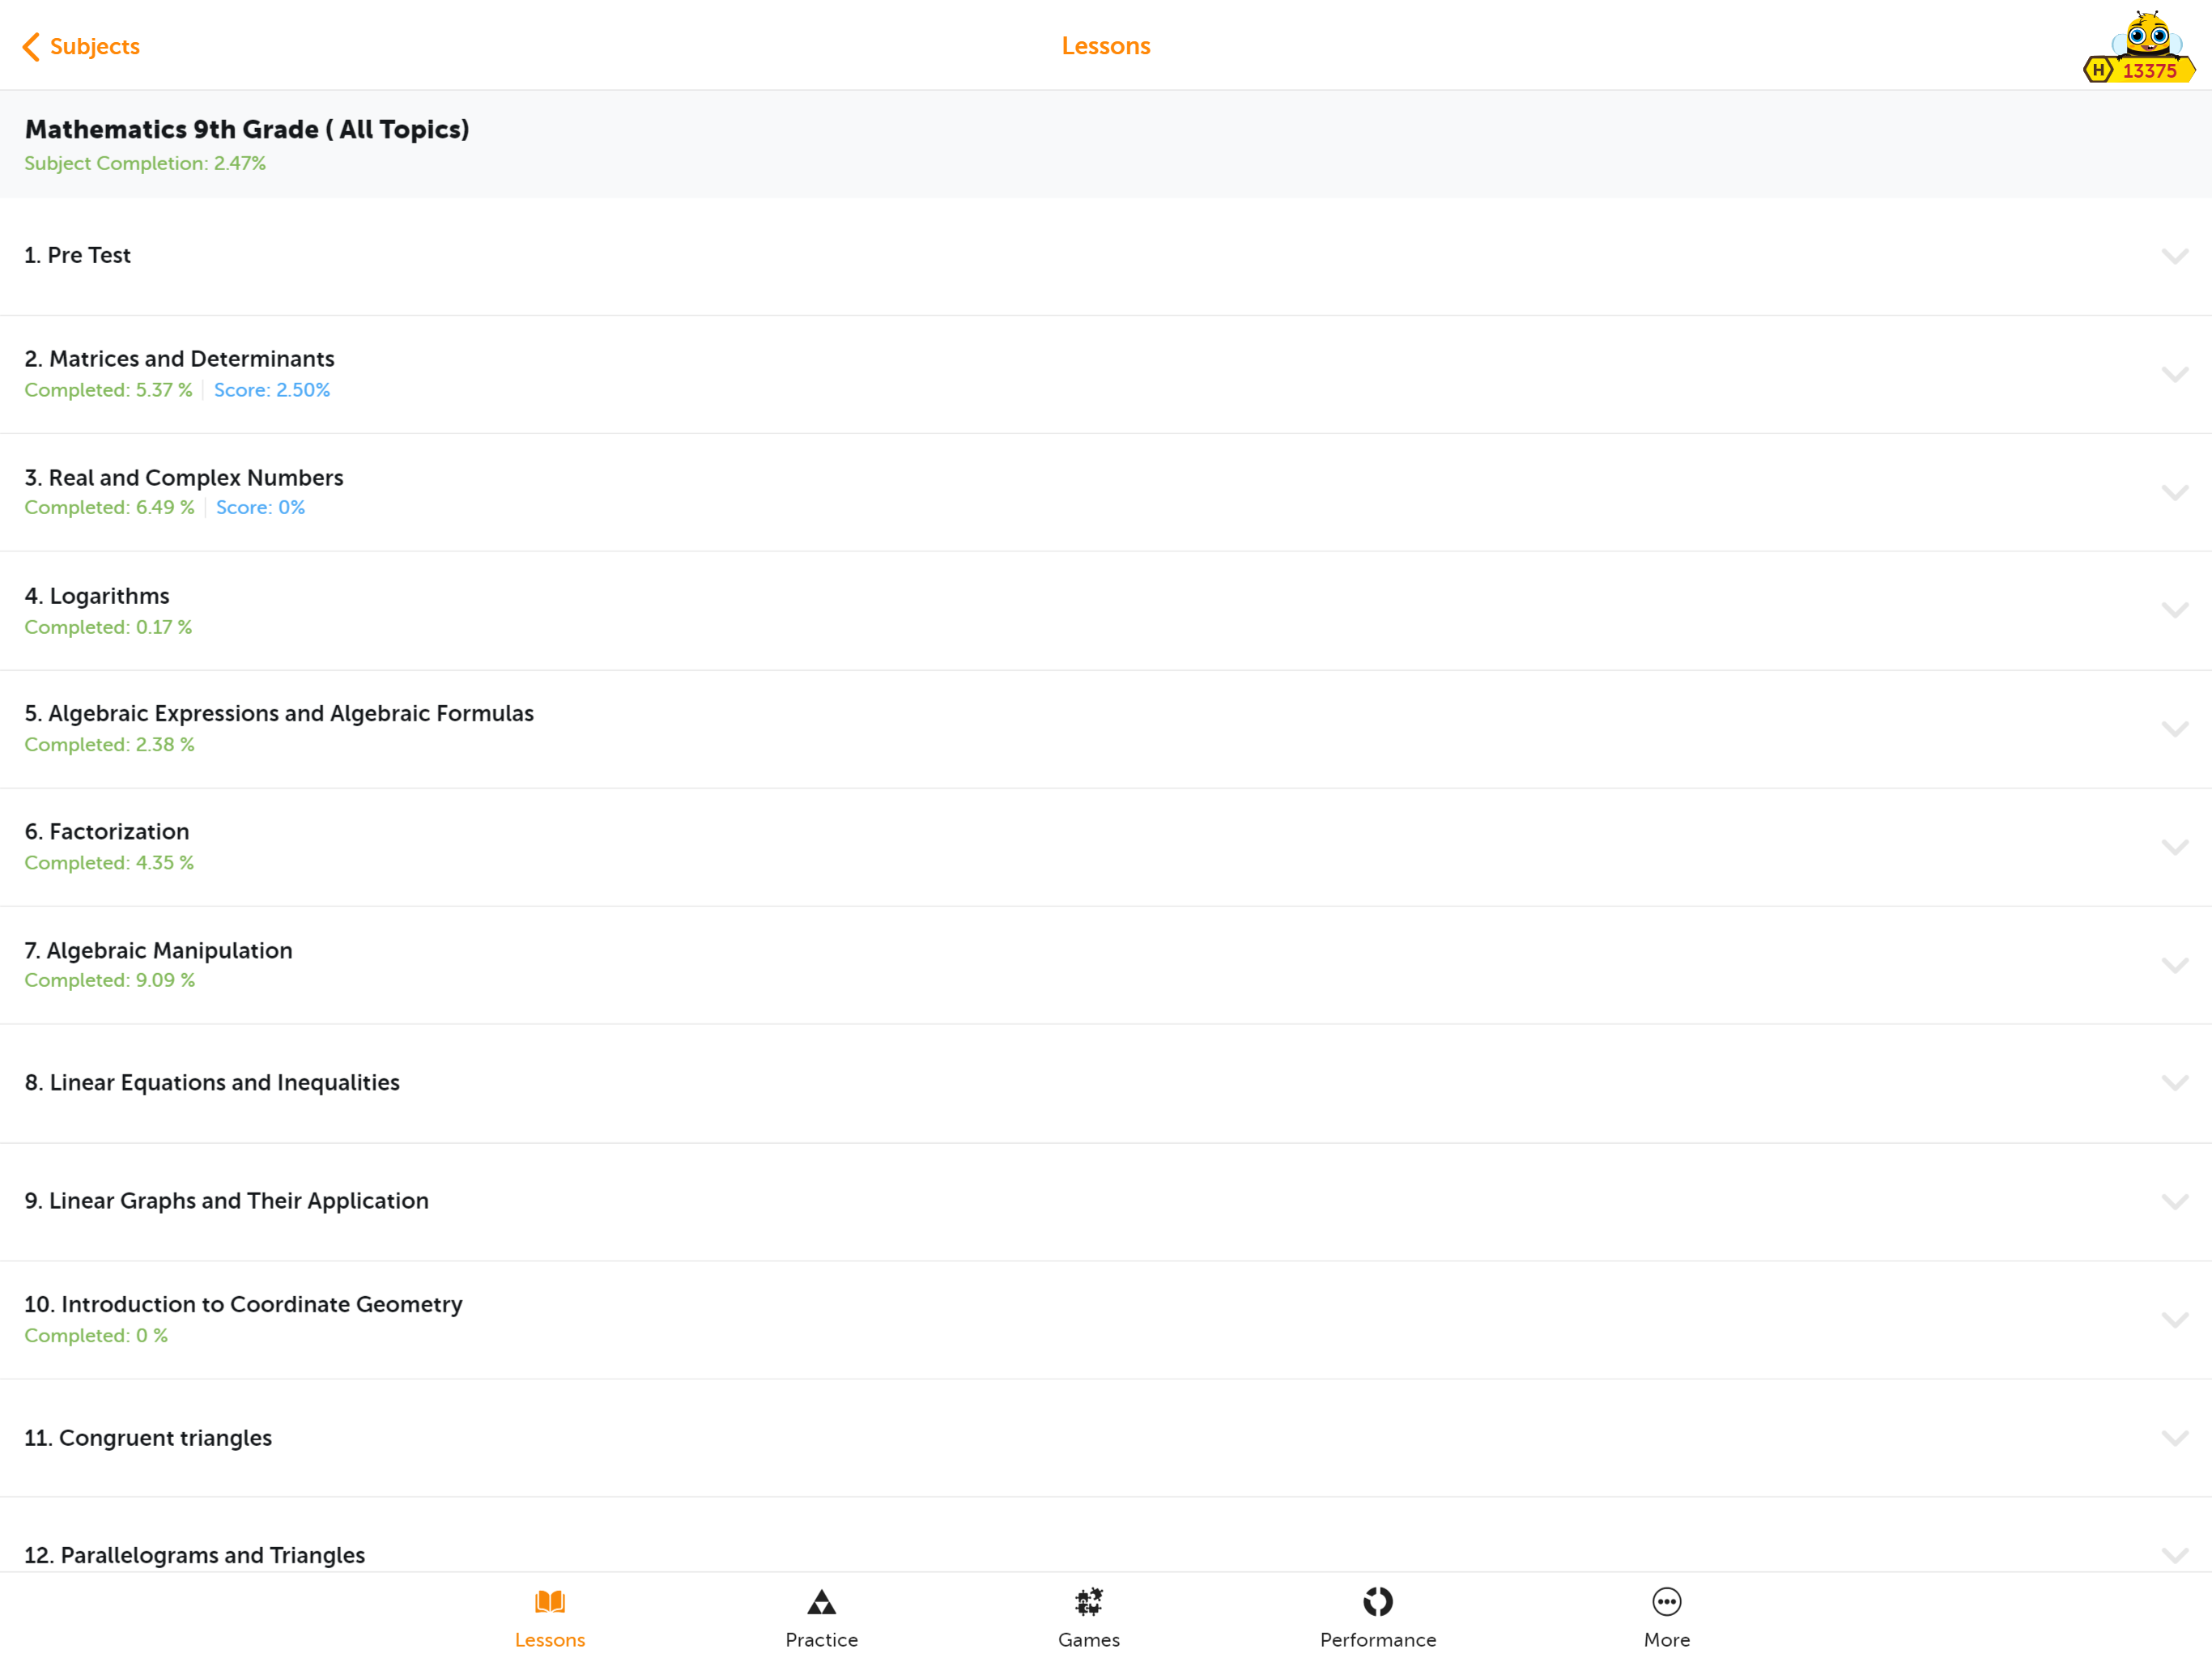Open '10. Introduction to Coordinate Geometry'
Image resolution: width=2212 pixels, height=1658 pixels.
tap(1106, 1320)
